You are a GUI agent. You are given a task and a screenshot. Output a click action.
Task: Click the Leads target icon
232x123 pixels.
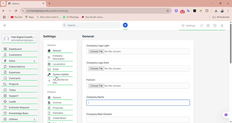tap(5, 101)
